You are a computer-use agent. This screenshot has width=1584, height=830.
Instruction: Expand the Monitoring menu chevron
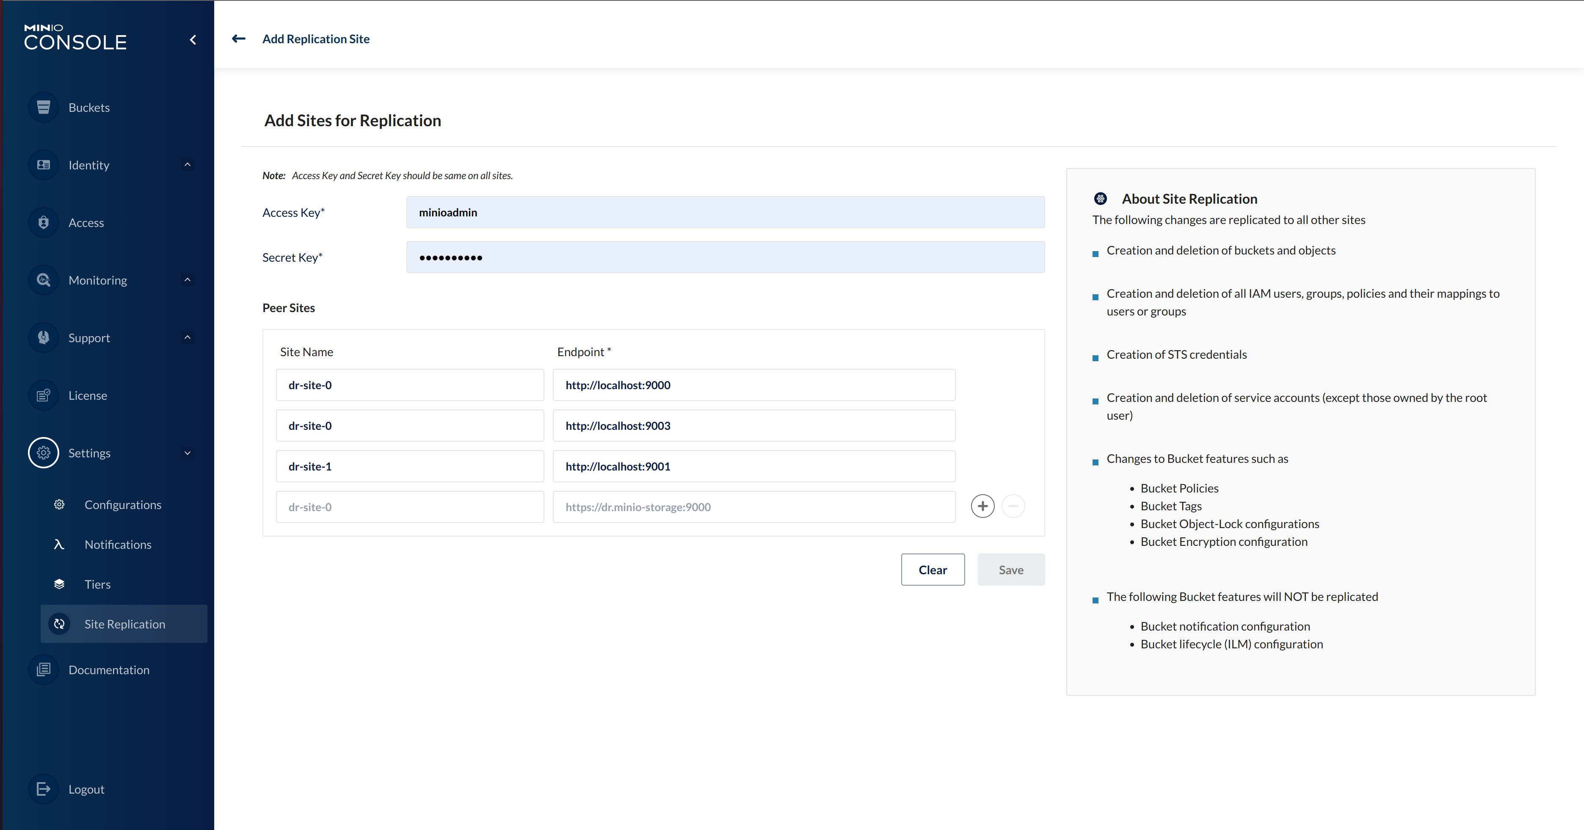188,280
